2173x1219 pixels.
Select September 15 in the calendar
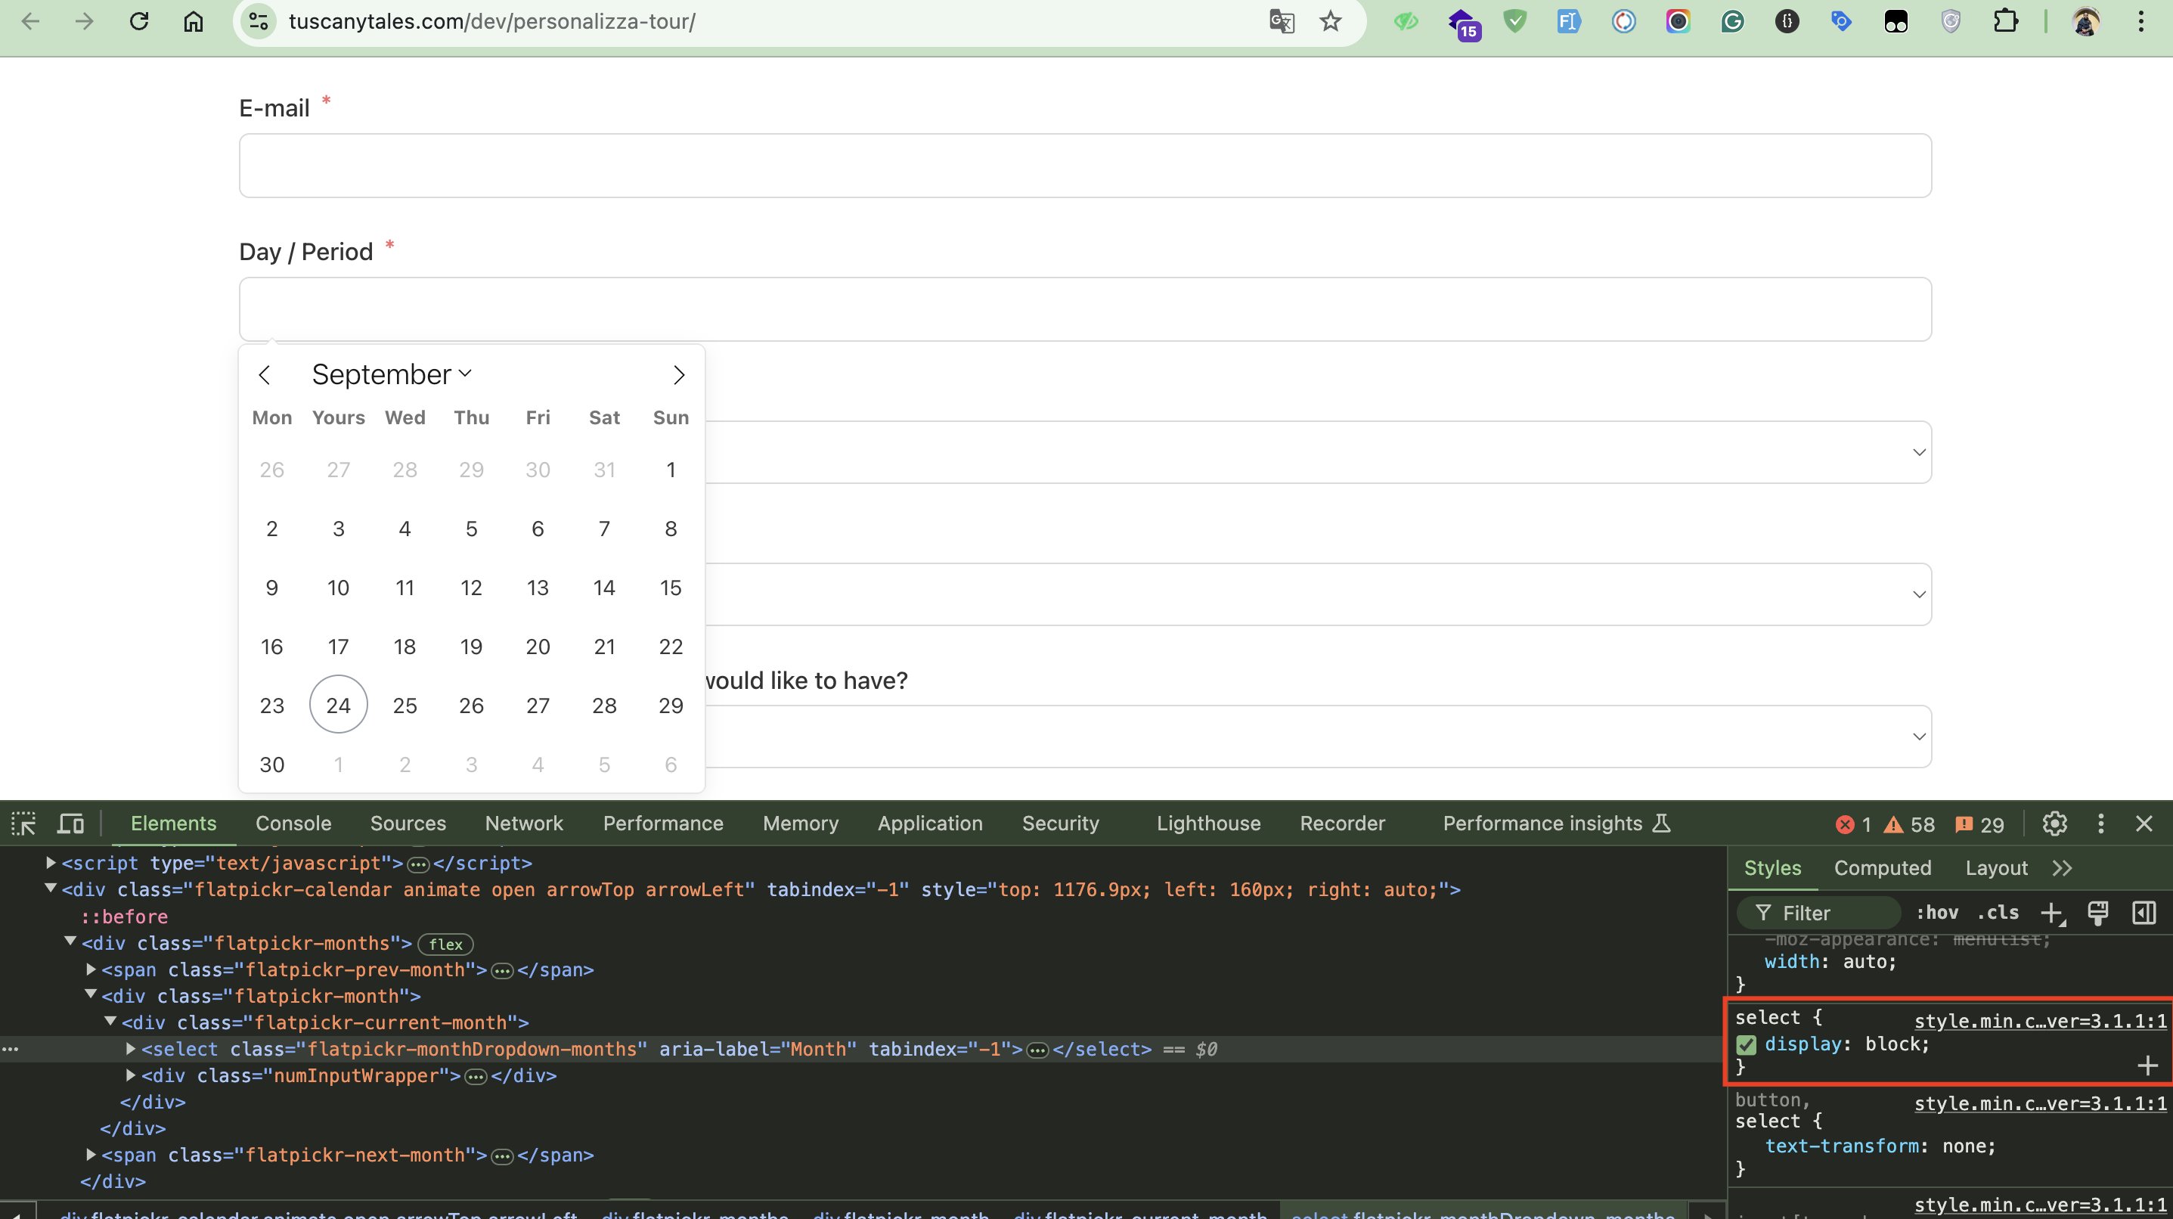[x=671, y=587]
